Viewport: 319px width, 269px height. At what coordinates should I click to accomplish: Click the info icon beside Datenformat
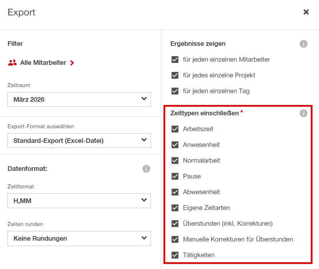point(146,169)
